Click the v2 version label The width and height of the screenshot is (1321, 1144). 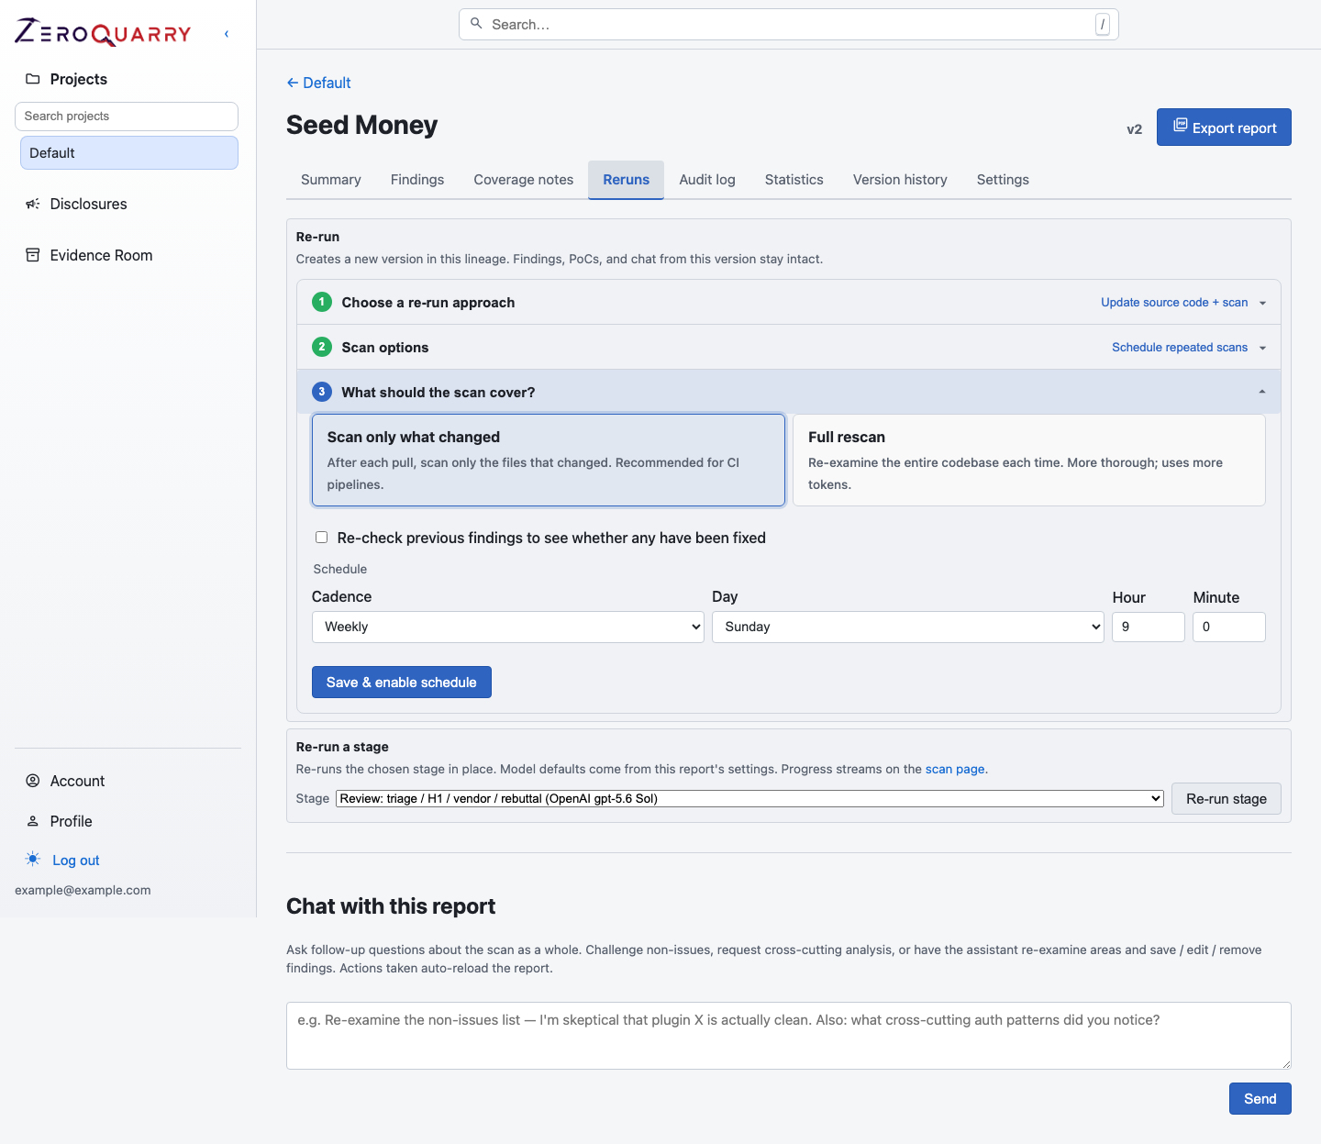tap(1135, 129)
